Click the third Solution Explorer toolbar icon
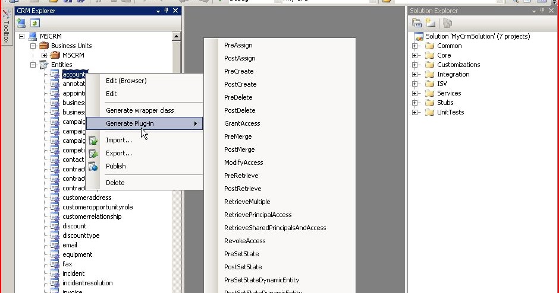The height and width of the screenshot is (293, 559). [x=447, y=23]
